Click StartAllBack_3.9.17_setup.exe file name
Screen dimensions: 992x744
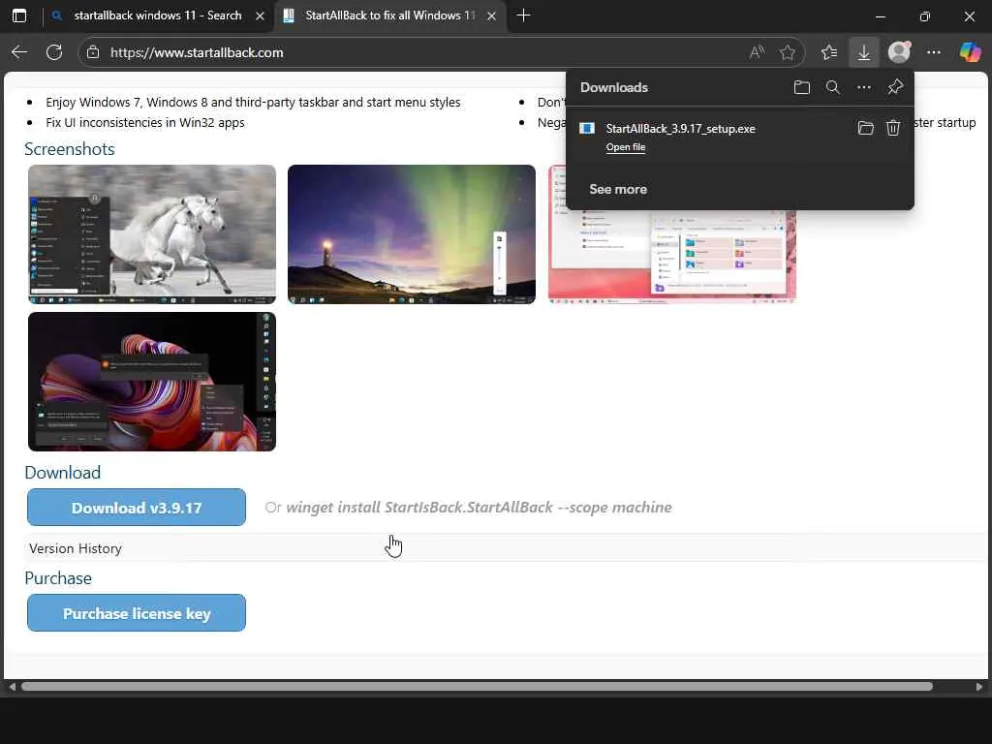pos(681,129)
